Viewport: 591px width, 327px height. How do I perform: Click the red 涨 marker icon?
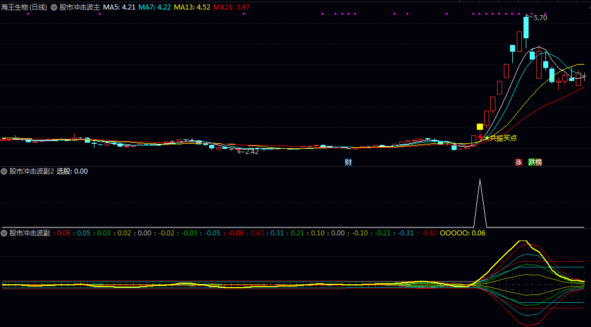coord(518,162)
